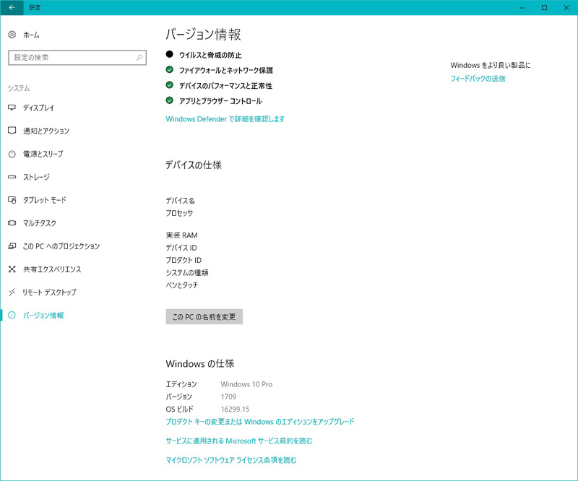Click the 実装 RAM label
The height and width of the screenshot is (481, 578).
(x=182, y=235)
